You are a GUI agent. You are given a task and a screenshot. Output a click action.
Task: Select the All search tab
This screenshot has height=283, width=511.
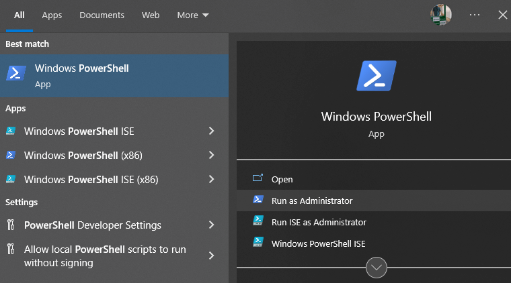pos(19,15)
